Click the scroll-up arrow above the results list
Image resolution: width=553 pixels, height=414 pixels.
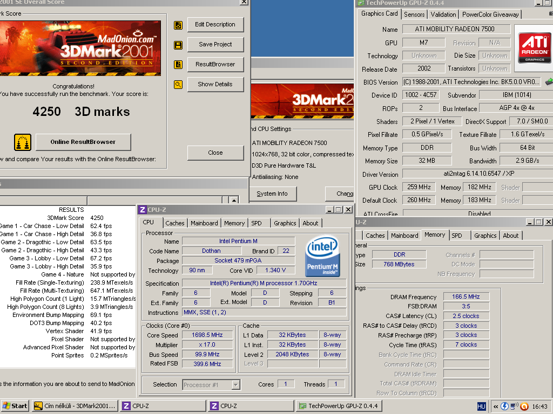click(x=234, y=200)
